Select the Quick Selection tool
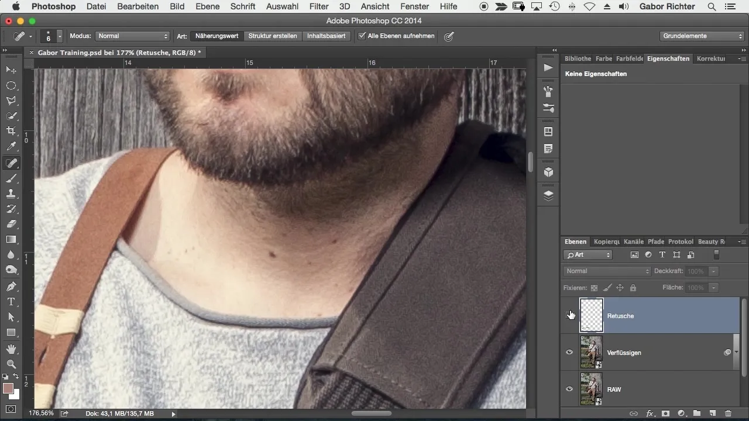The image size is (749, 421). [11, 116]
